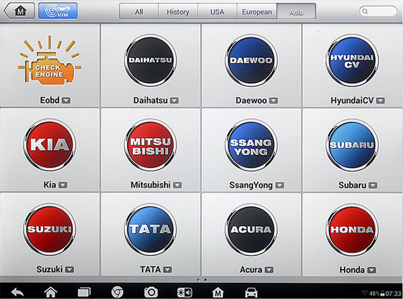Switch to the History tab
This screenshot has height=299, width=403.
click(178, 11)
